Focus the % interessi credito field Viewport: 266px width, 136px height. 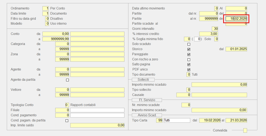208,34
